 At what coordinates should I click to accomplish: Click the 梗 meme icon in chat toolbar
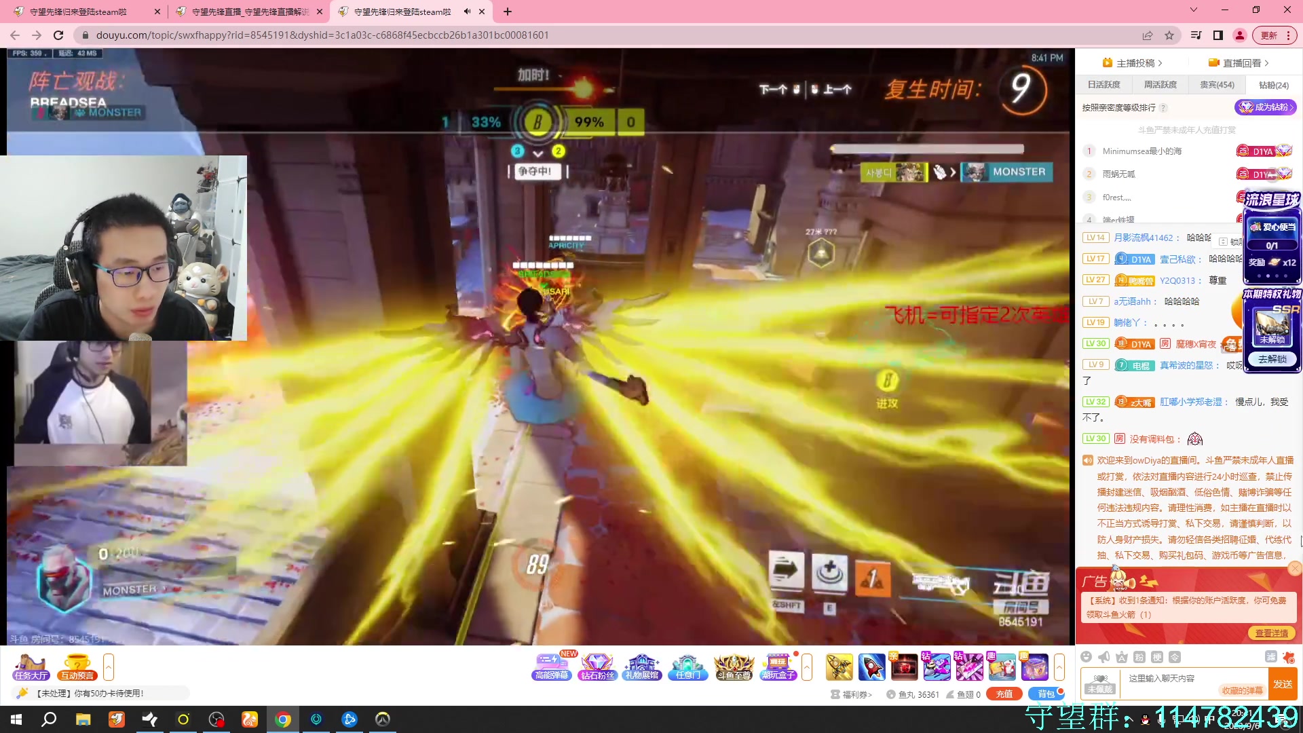[x=1157, y=657]
